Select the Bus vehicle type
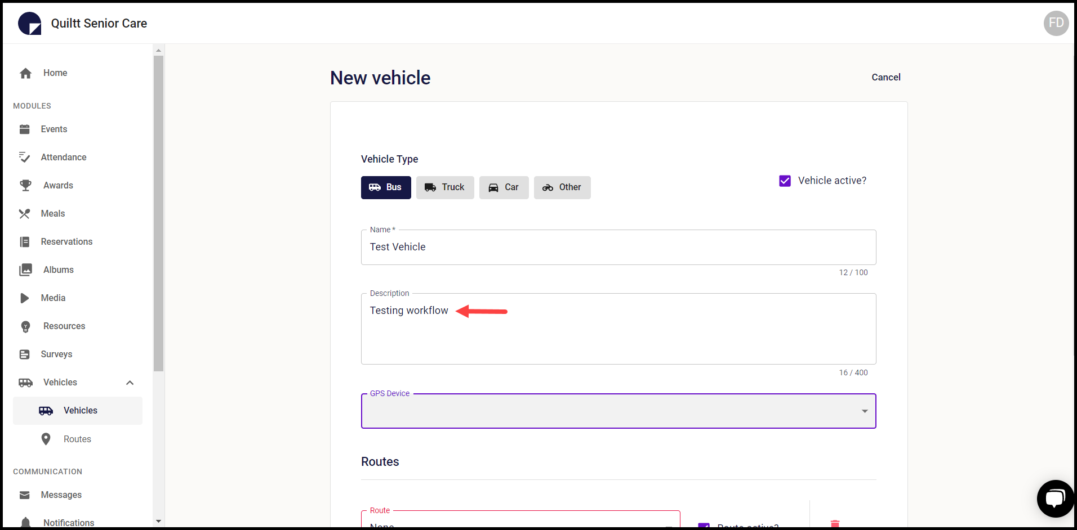1077x530 pixels. [x=385, y=187]
